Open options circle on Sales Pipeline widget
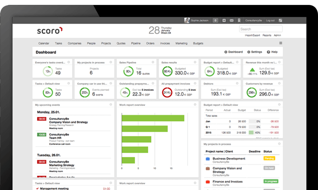318x190 pixels. pos(153,62)
